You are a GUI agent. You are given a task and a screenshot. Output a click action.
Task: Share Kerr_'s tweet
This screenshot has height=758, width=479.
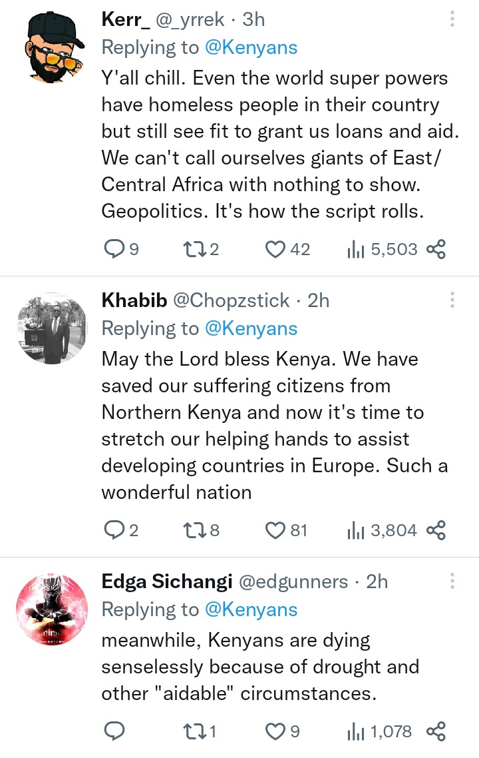[x=436, y=249]
